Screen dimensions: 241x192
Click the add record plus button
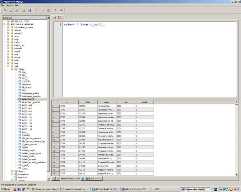92,178
